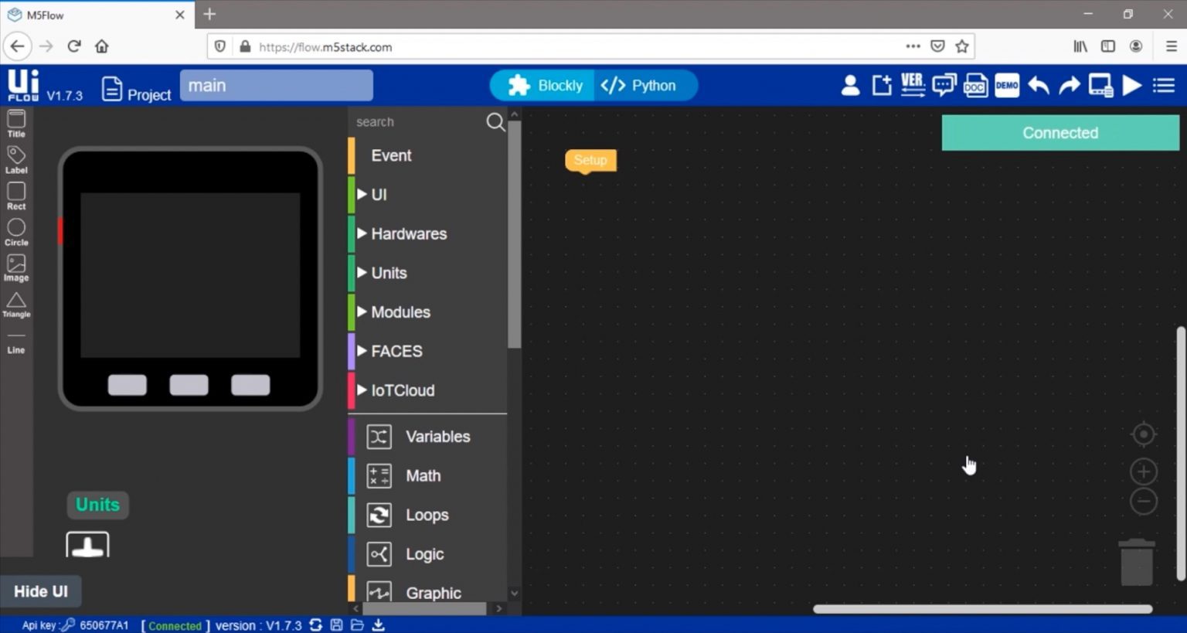Viewport: 1187px width, 633px height.
Task: Expand the Units block category
Action: coord(388,272)
